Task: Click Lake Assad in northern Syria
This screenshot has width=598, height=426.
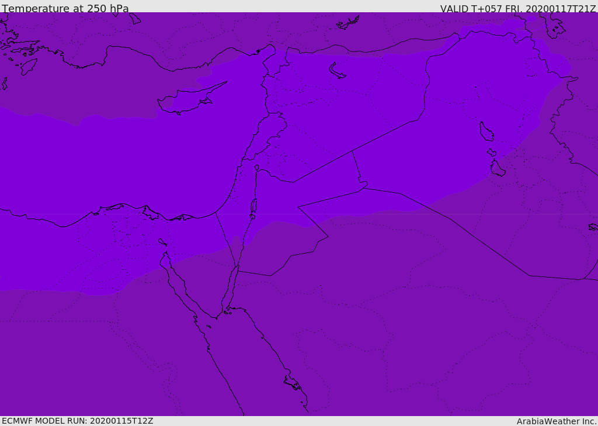Action: [337, 70]
